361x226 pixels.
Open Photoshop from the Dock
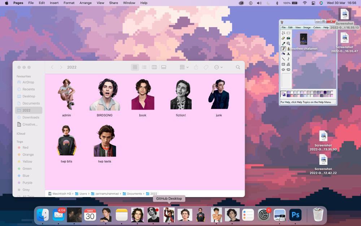[x=295, y=215]
